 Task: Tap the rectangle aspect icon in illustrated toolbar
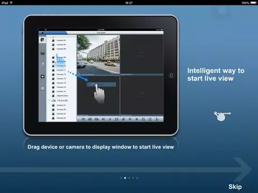[x=117, y=119]
